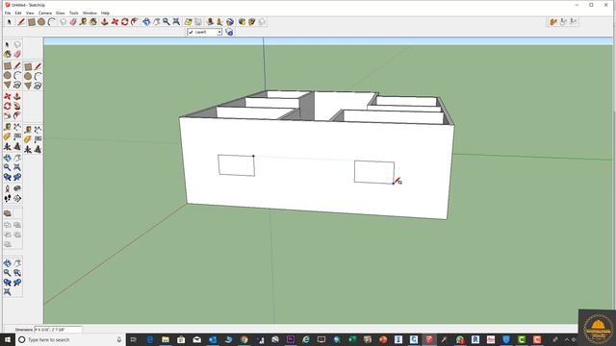
Task: Open the Camera menu
Action: [x=45, y=12]
